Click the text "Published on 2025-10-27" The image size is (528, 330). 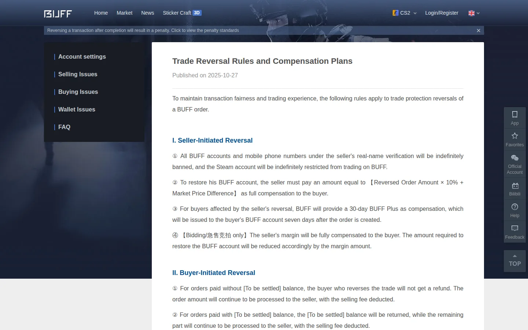pyautogui.click(x=205, y=75)
